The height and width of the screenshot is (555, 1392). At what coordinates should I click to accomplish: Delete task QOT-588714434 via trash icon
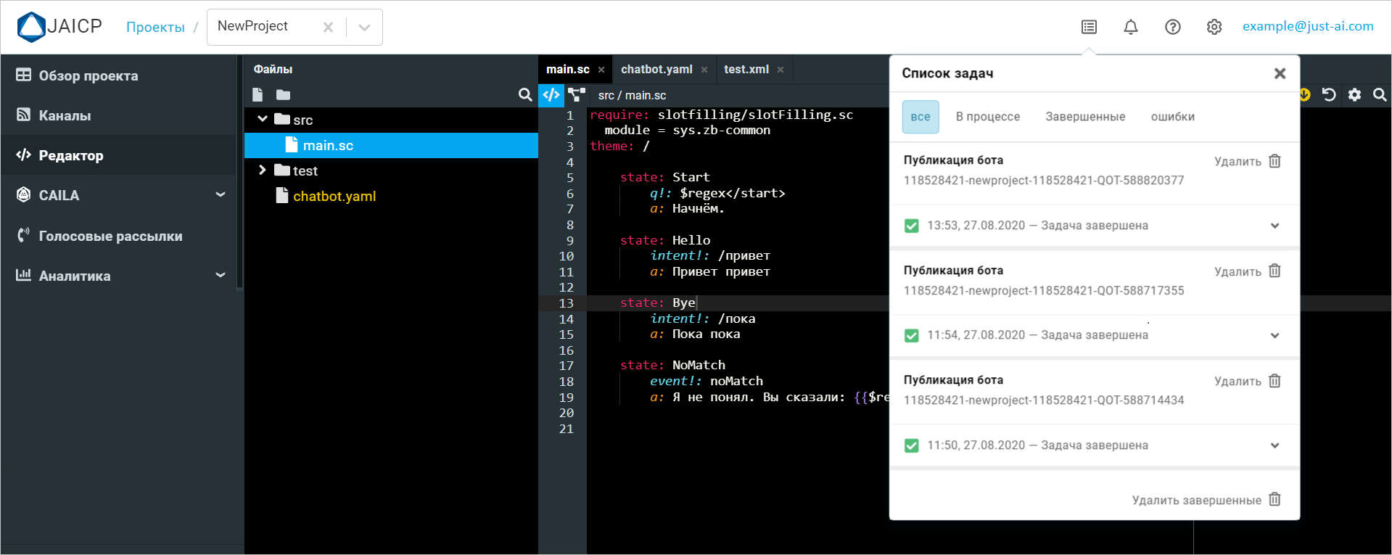pos(1274,381)
